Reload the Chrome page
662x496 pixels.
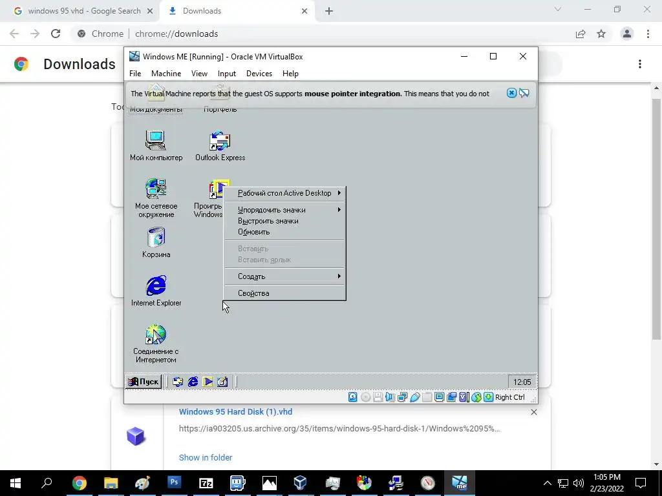pyautogui.click(x=56, y=34)
